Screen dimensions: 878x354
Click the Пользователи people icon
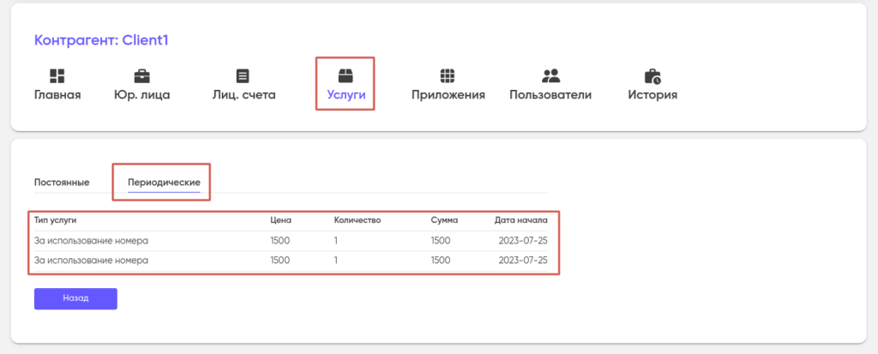[x=550, y=75]
